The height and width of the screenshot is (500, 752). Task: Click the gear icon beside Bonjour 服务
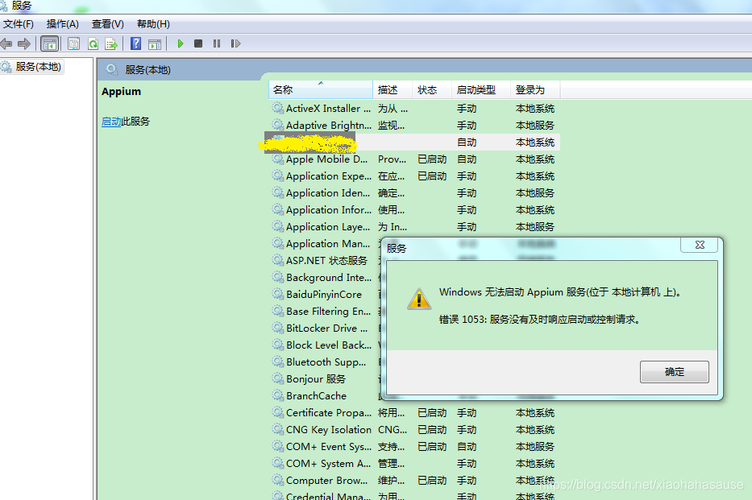[x=278, y=378]
